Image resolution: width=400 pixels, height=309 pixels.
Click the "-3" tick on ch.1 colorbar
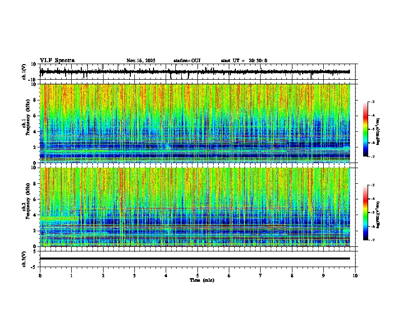[372, 102]
